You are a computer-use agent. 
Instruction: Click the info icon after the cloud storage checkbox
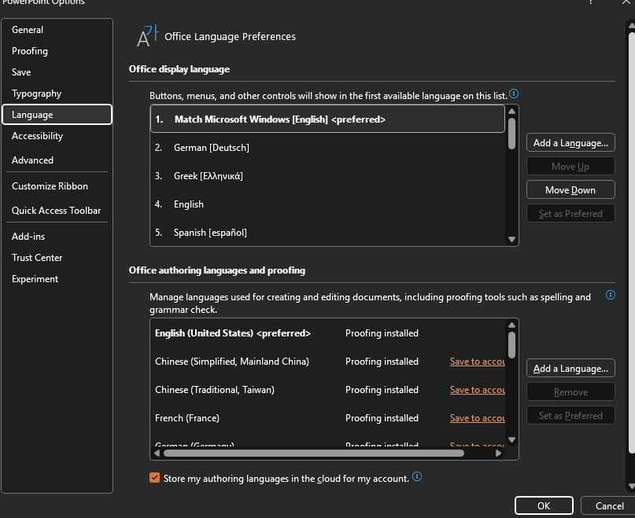pos(417,477)
